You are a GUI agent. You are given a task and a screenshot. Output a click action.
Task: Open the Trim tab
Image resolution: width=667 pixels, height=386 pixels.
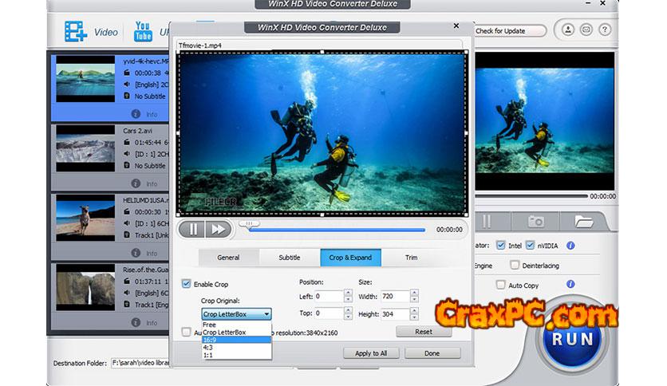tap(411, 258)
